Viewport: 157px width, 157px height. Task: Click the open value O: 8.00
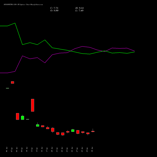pos(54,11)
